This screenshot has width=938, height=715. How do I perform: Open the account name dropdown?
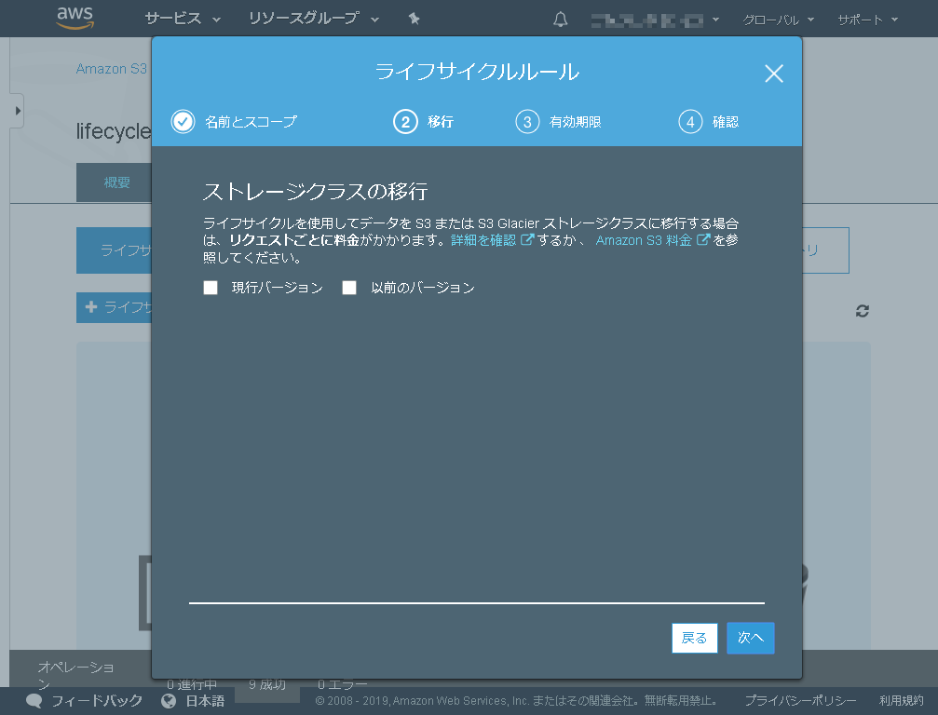[655, 20]
